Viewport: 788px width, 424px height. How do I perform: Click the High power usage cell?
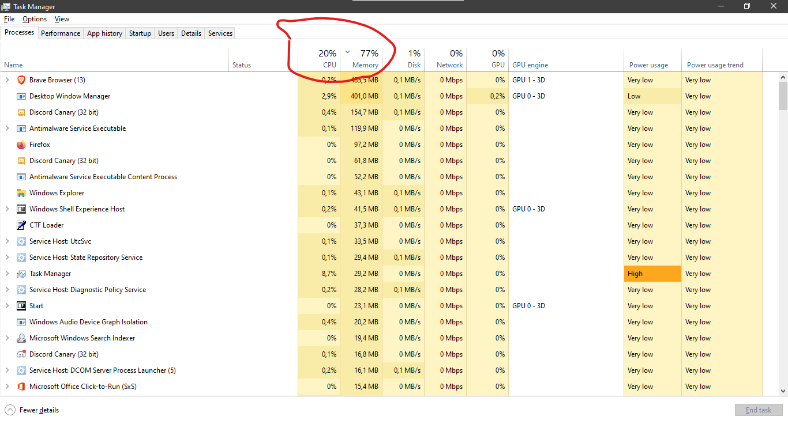click(652, 274)
